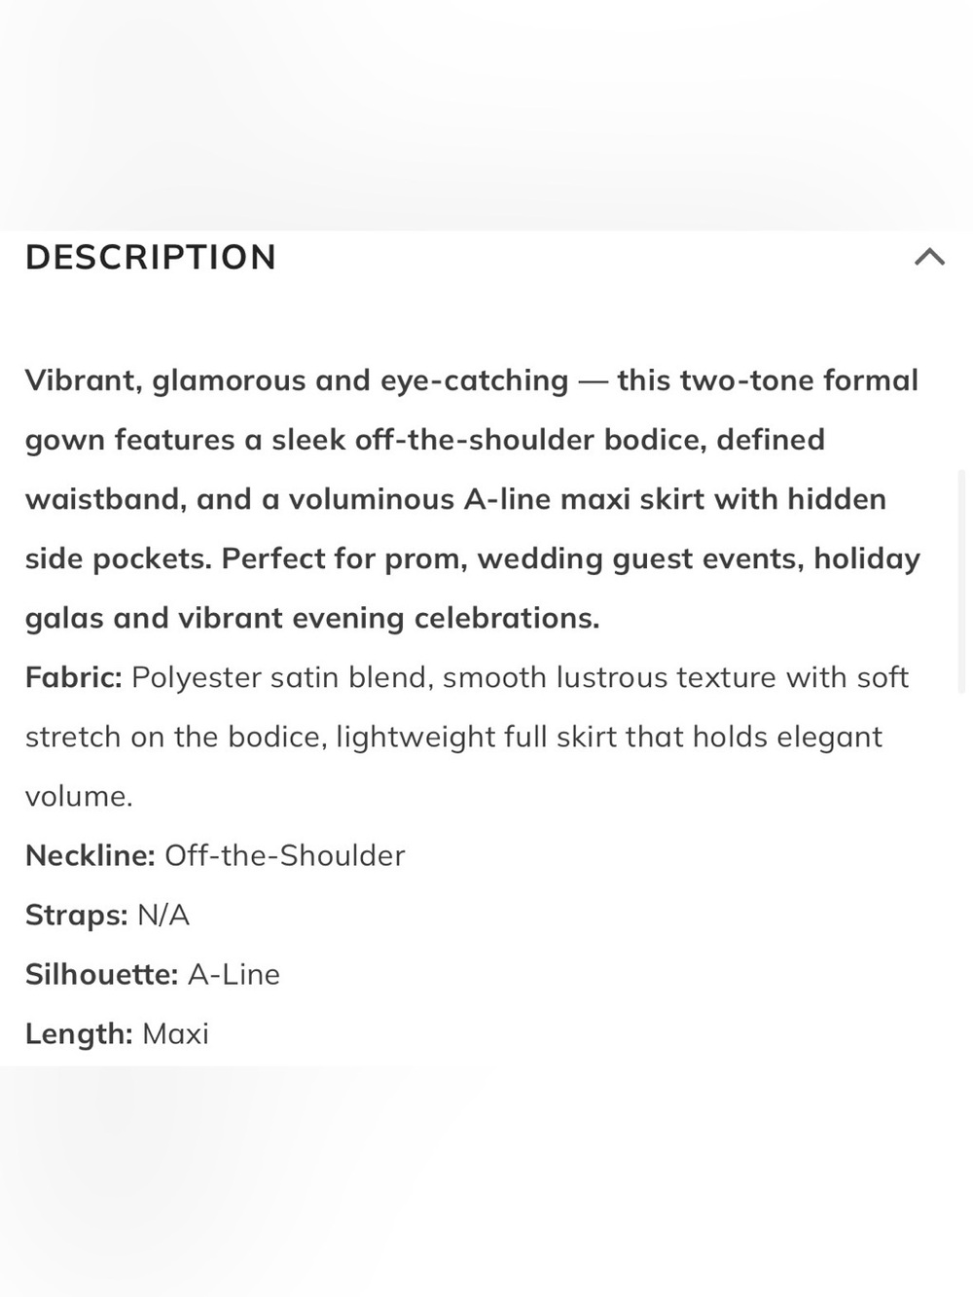This screenshot has height=1297, width=973.
Task: Click the 'wedding guest events,' phrase
Action: click(641, 558)
